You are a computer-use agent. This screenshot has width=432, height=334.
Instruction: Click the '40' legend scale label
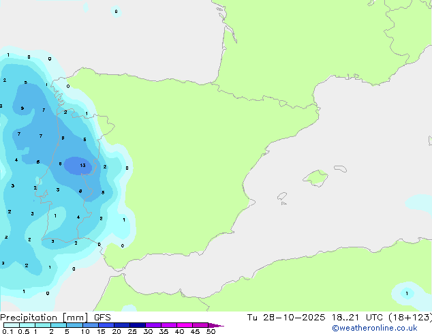click(179, 331)
